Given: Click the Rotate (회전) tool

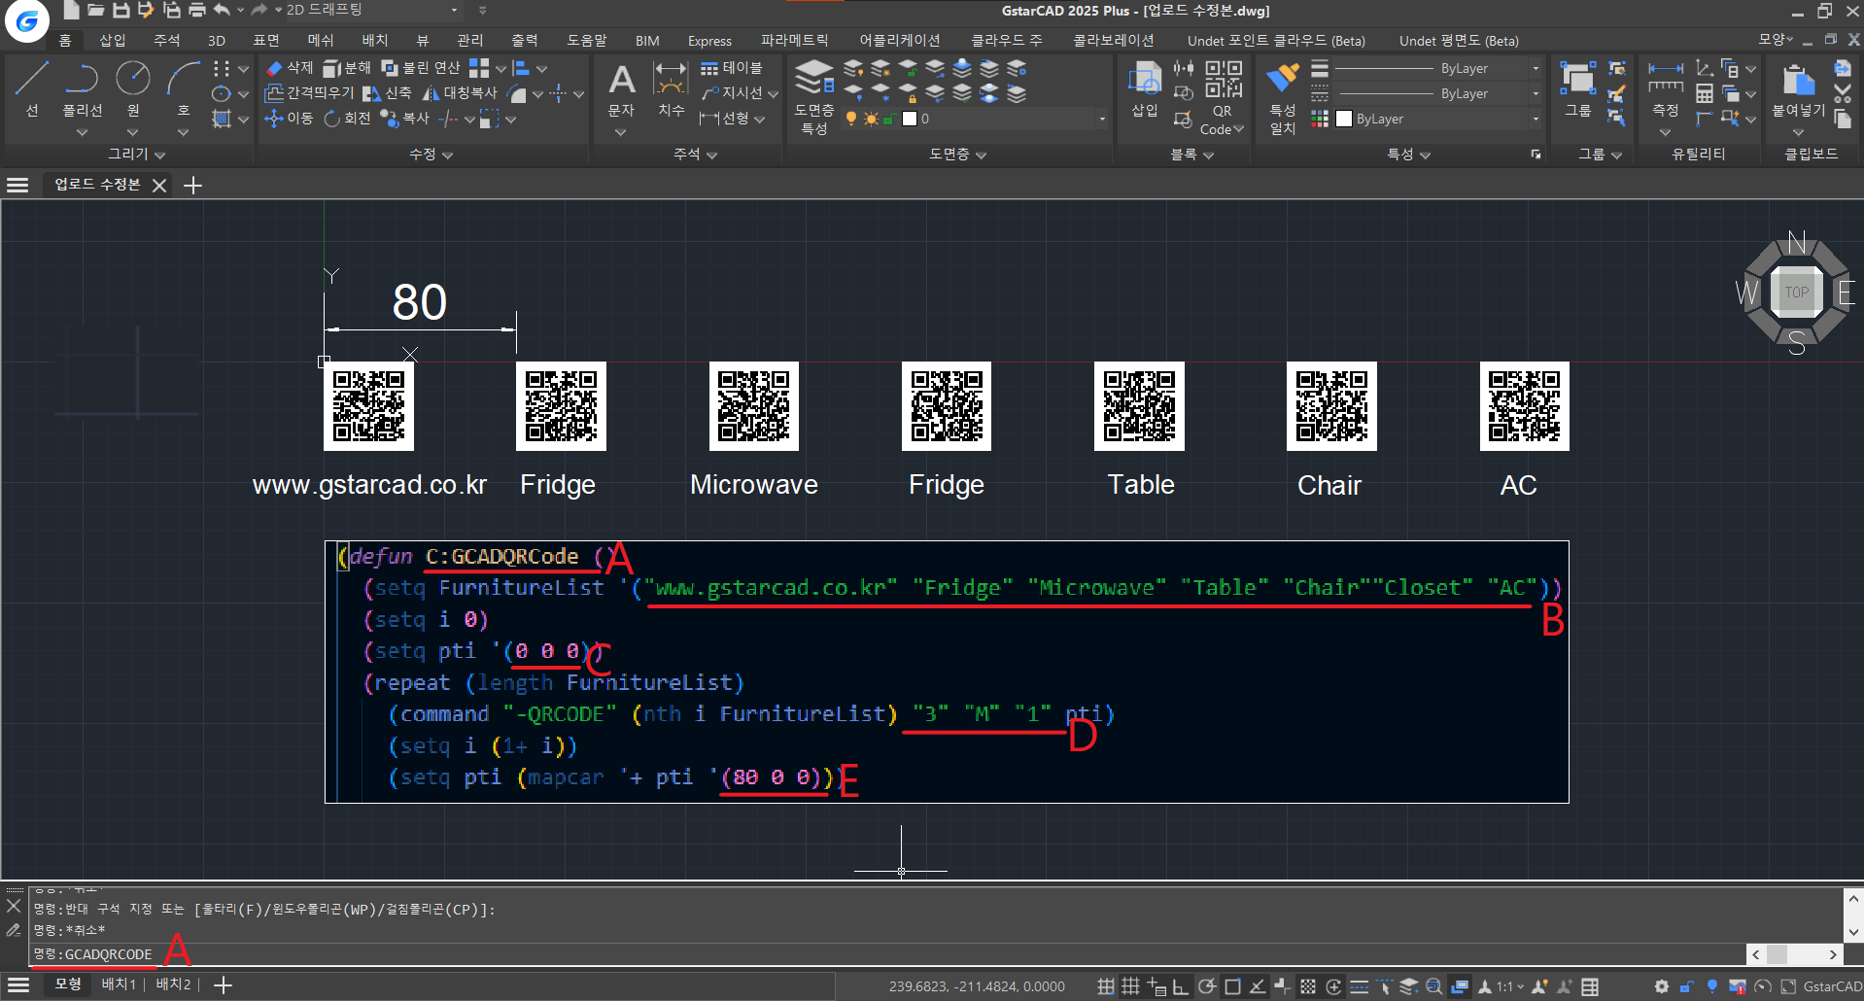Looking at the screenshot, I should click(x=347, y=118).
